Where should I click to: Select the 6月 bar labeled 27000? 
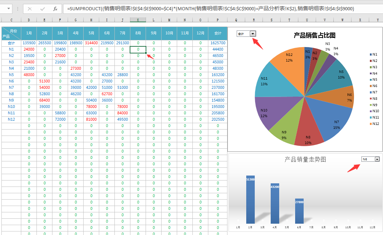tap(299, 211)
